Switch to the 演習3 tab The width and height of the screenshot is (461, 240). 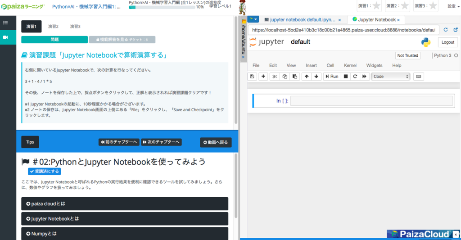tap(75, 27)
